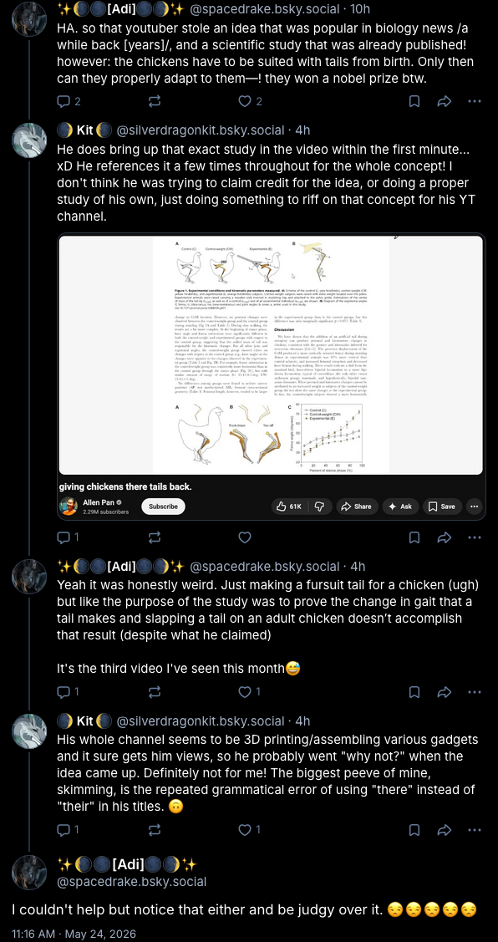Viewport: 498px width, 942px height.
Task: Open Adi's avatar on the last post
Action: click(29, 873)
